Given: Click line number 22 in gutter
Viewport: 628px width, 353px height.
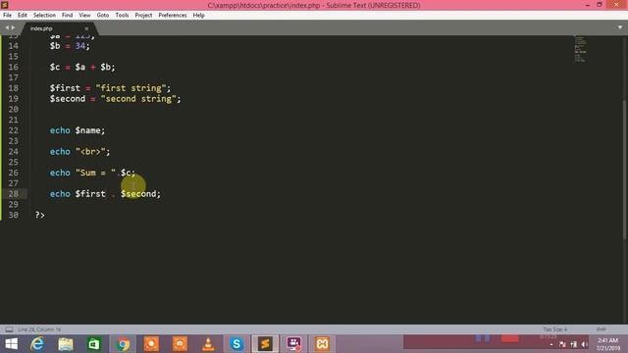Looking at the screenshot, I should click(13, 130).
